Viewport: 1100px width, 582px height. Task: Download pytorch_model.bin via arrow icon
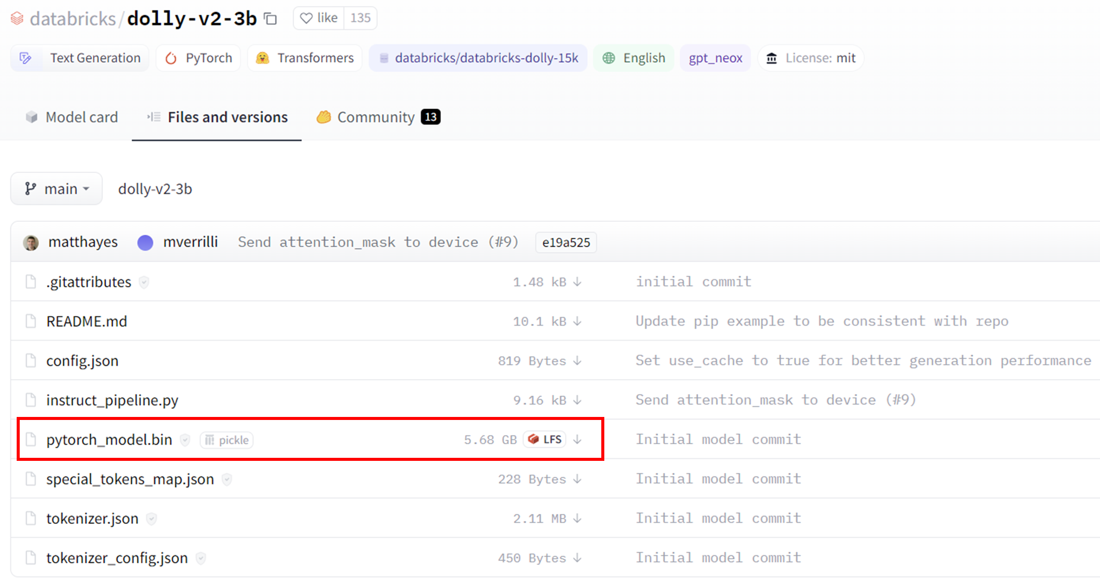pos(578,440)
